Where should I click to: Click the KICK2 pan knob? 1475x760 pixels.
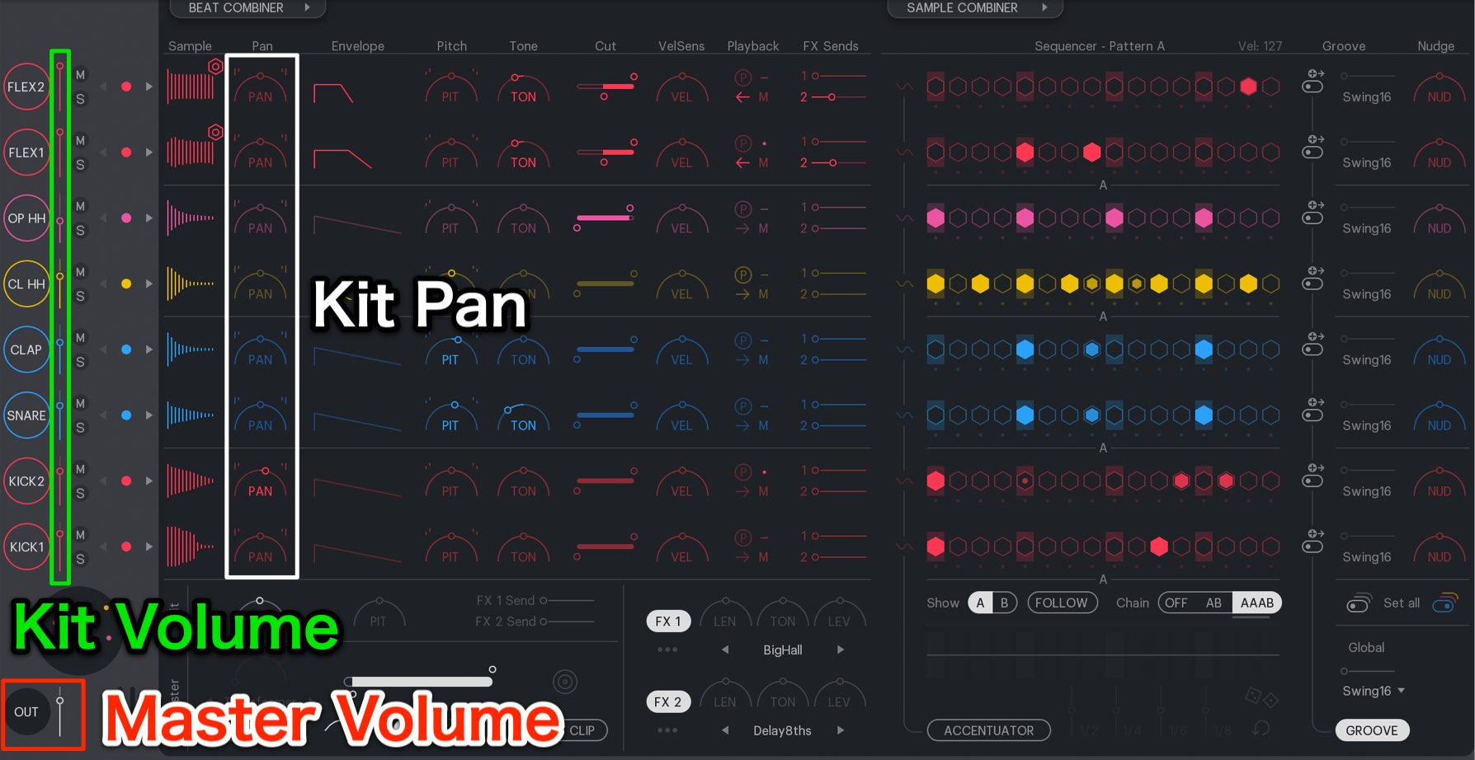pos(261,481)
